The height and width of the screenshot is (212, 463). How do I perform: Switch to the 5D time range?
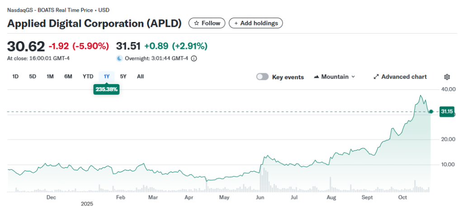[x=33, y=76]
